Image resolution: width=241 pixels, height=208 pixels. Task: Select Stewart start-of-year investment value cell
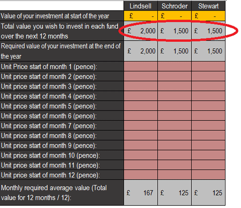click(208, 16)
